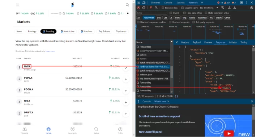This screenshot has width=269, height=137.
Task: Pause the trending ticker tape
Action: click(x=128, y=13)
